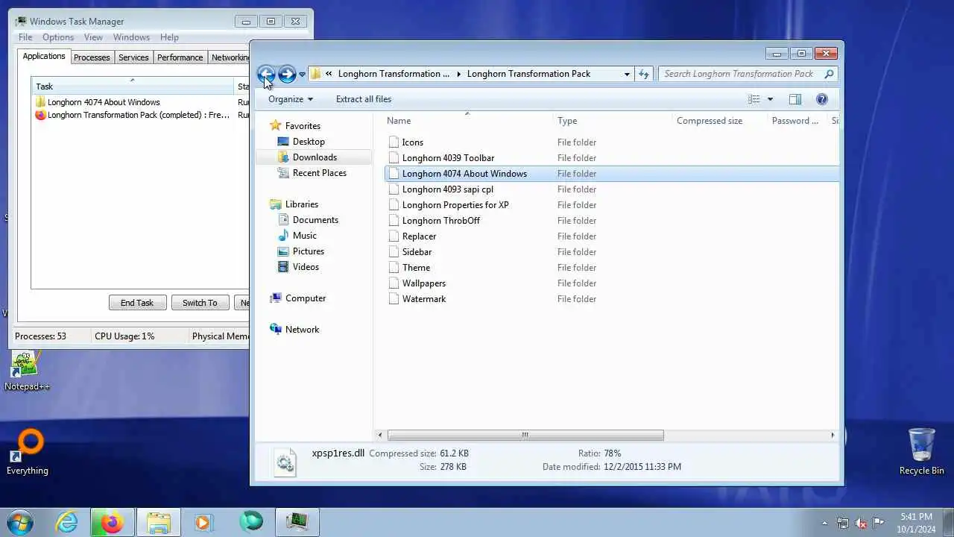Click the taskbar clock 5:41 PM
This screenshot has height=537, width=954.
click(x=916, y=517)
